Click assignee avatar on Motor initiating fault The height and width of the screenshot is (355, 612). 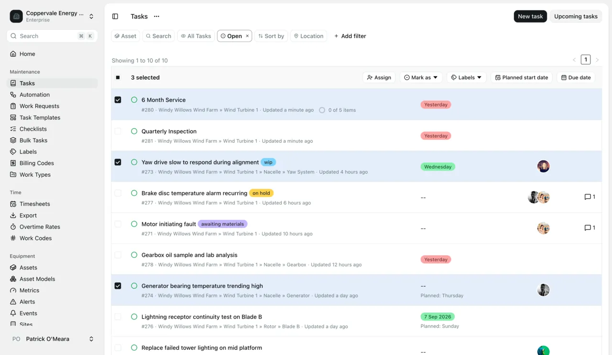[x=543, y=228]
